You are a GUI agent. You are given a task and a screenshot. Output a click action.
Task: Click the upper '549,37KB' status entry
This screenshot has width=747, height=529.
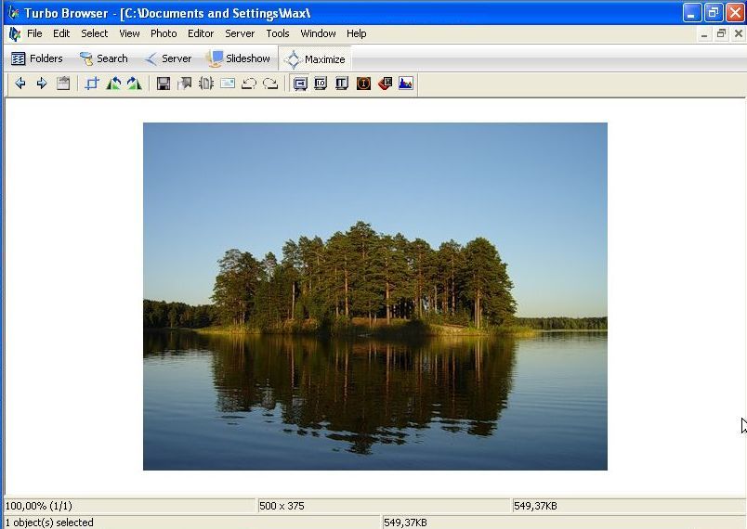click(x=535, y=506)
